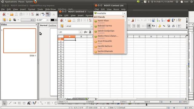The image size is (194, 109).
Task: Select contact Babulal Varma
Action: (x=105, y=26)
